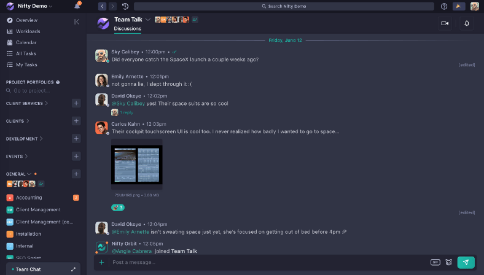Open the recent history clock icon

click(125, 6)
